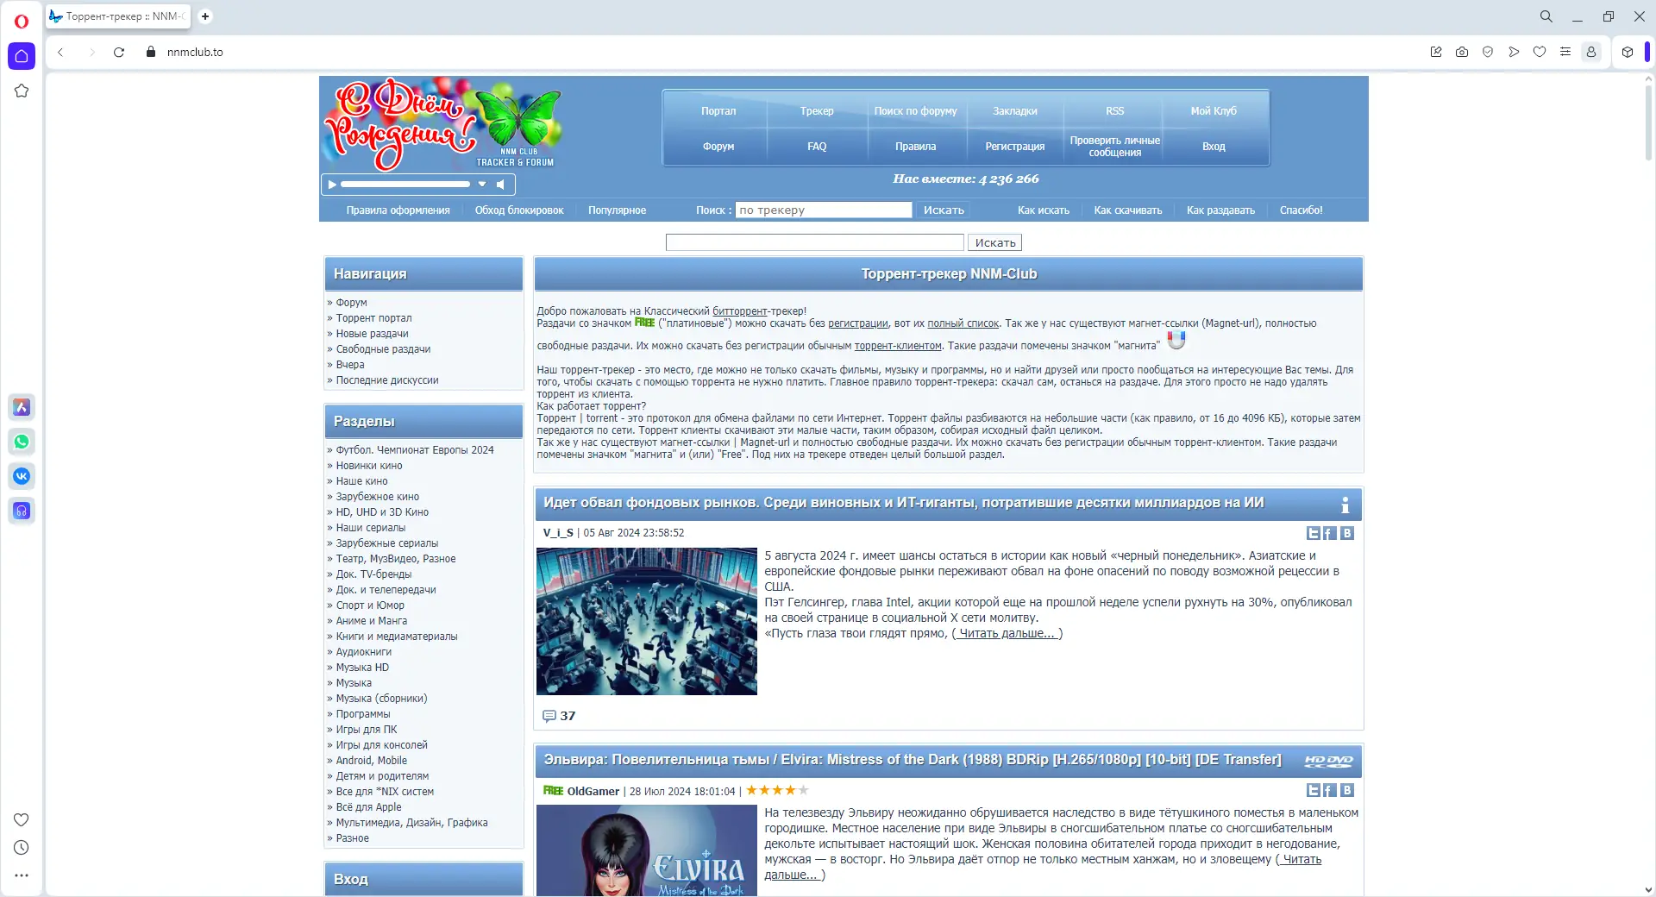The image size is (1656, 897).
Task: Open the FAQ menu item
Action: tap(817, 147)
